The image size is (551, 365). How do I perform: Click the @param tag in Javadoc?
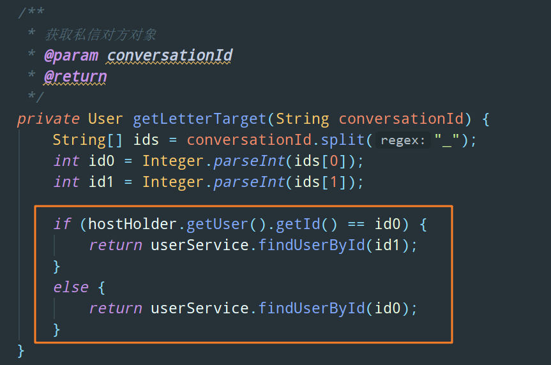coord(72,56)
